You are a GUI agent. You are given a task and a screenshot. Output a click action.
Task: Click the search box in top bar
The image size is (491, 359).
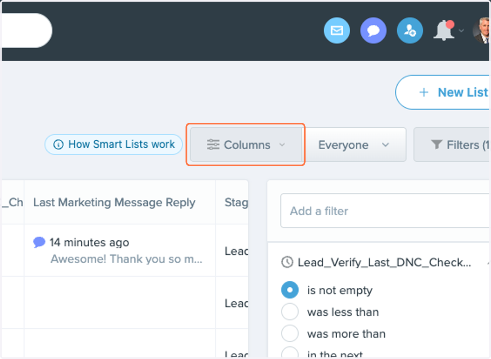(x=27, y=30)
